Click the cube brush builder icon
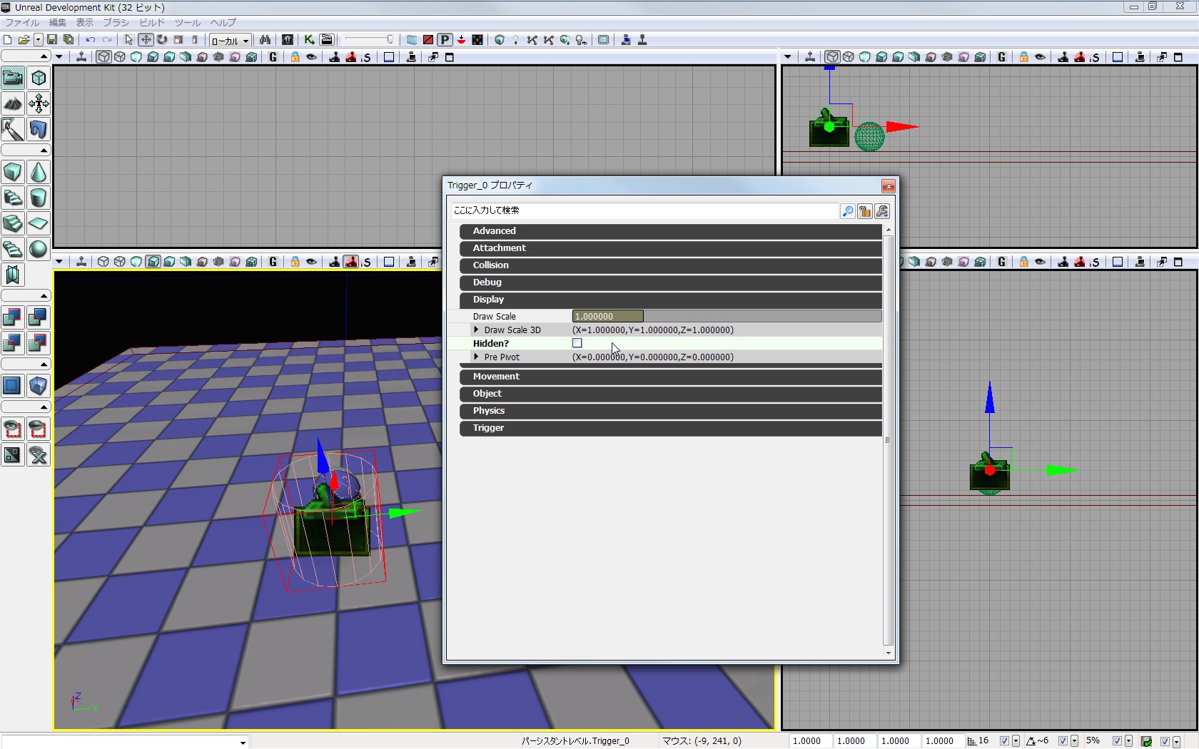Viewport: 1199px width, 749px height. (13, 173)
